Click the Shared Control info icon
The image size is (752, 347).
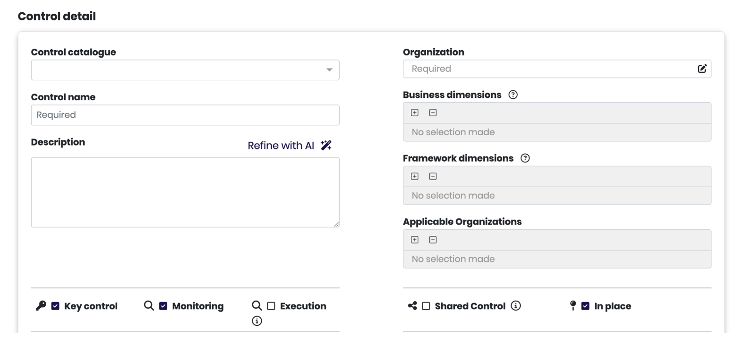click(516, 306)
